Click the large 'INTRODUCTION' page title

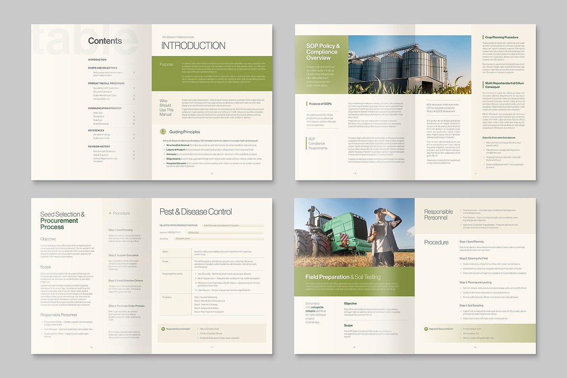193,46
